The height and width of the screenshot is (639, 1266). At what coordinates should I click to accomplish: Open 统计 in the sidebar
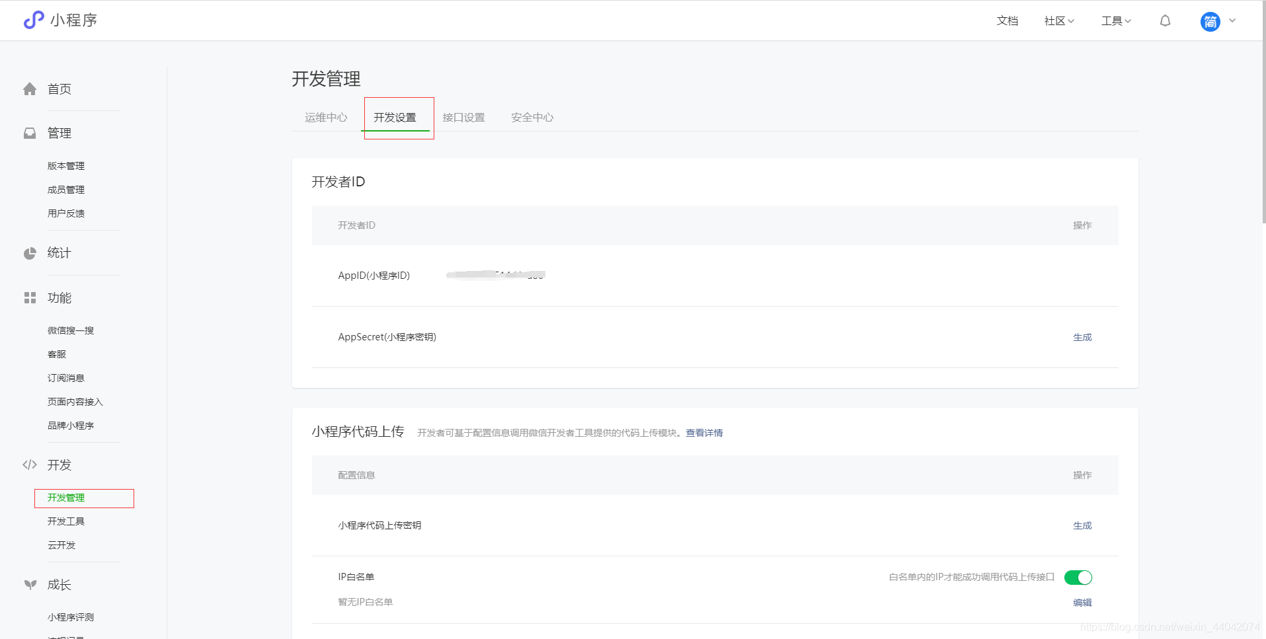pos(59,253)
